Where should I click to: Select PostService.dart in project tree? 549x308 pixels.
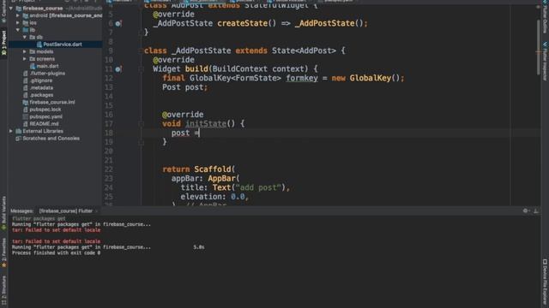63,44
